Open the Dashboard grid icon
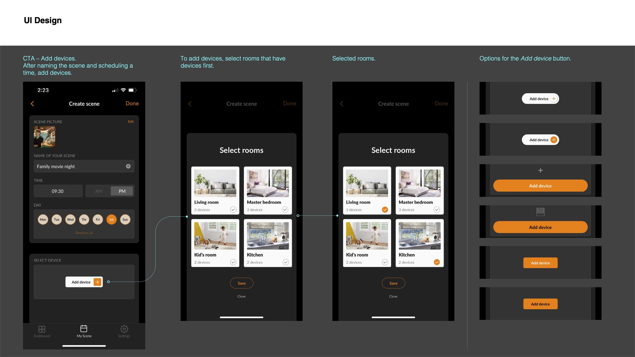Viewport: 635px width, 357px height. (42, 329)
